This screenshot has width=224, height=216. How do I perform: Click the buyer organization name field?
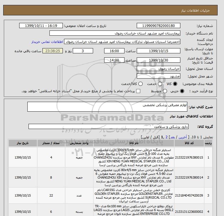(x=115, y=33)
